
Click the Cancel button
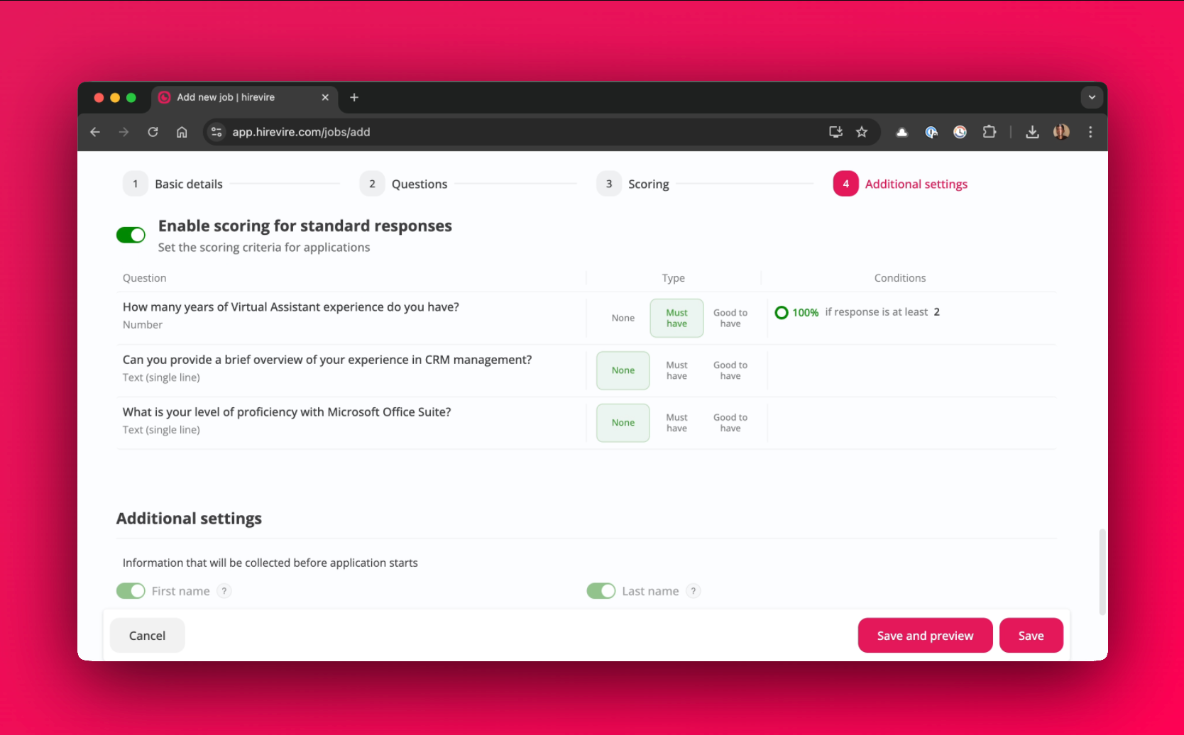(147, 636)
